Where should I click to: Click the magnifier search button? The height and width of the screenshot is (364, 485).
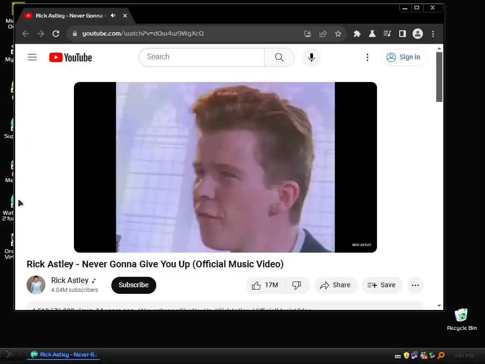279,57
